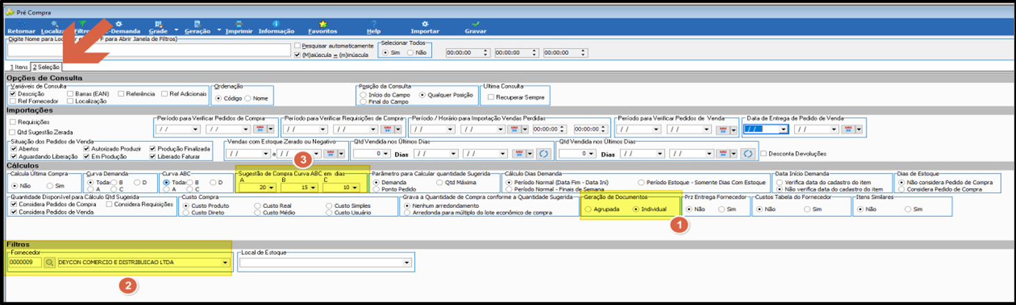
Task: Click the name search text field
Action: point(148,50)
